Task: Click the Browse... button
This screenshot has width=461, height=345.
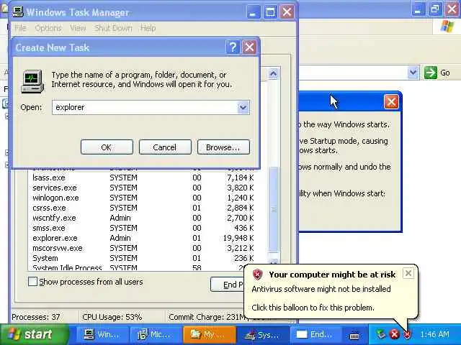Action: [223, 147]
